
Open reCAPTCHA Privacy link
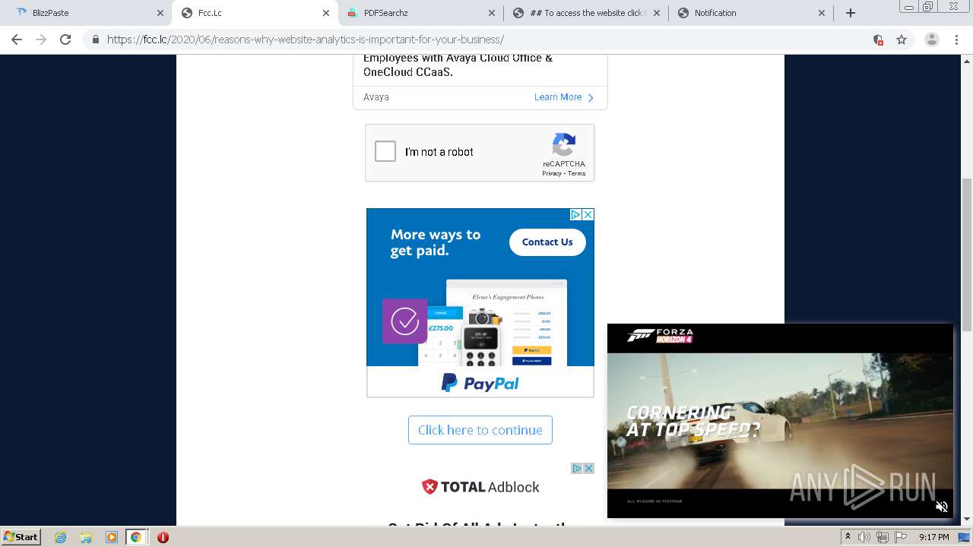(x=551, y=174)
